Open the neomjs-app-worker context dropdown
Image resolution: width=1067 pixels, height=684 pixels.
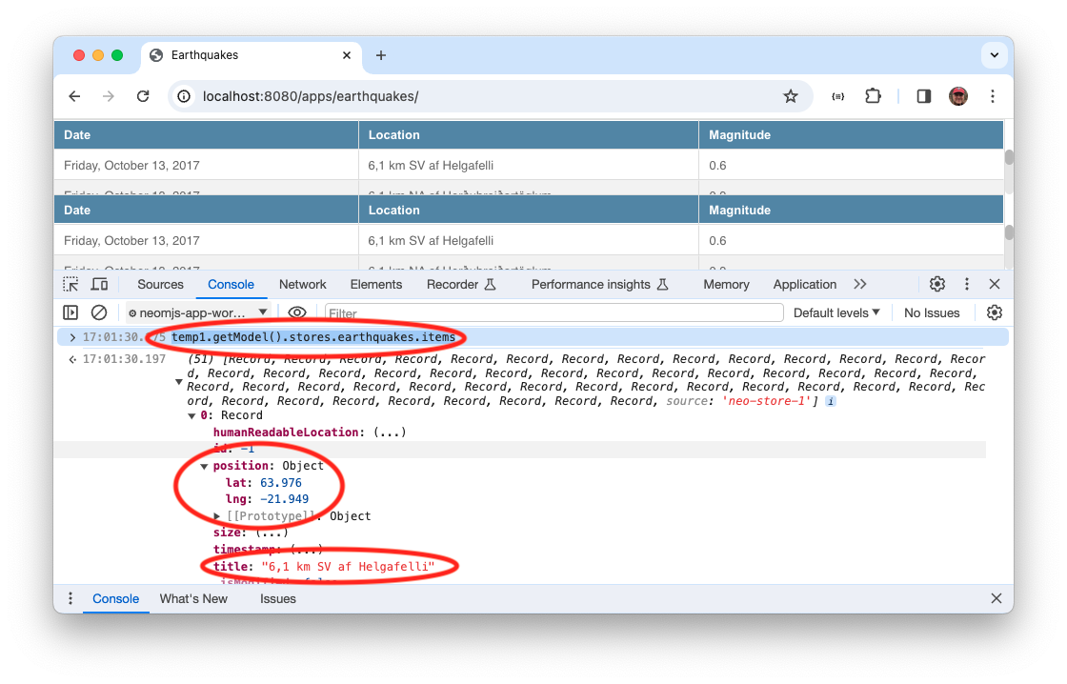[x=197, y=312]
